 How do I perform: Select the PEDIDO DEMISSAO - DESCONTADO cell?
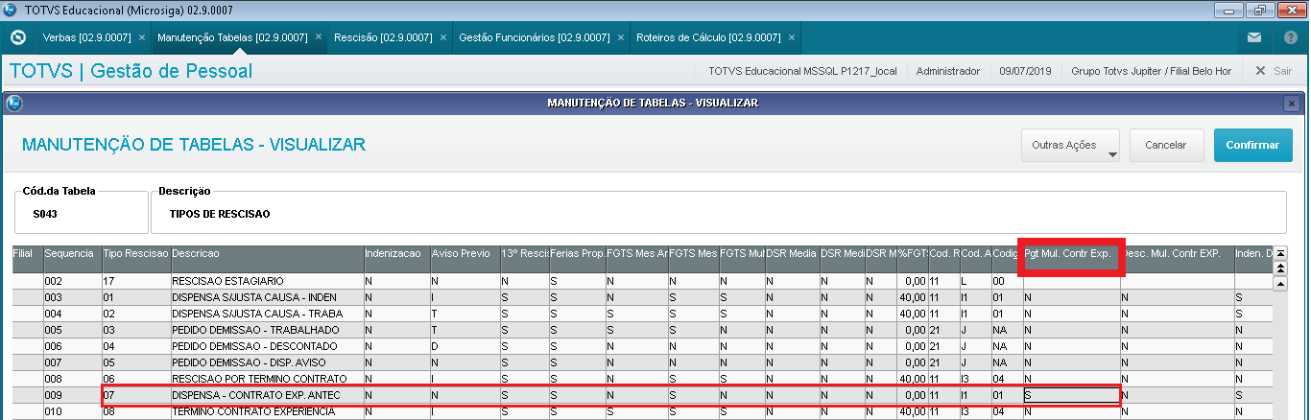[x=267, y=346]
